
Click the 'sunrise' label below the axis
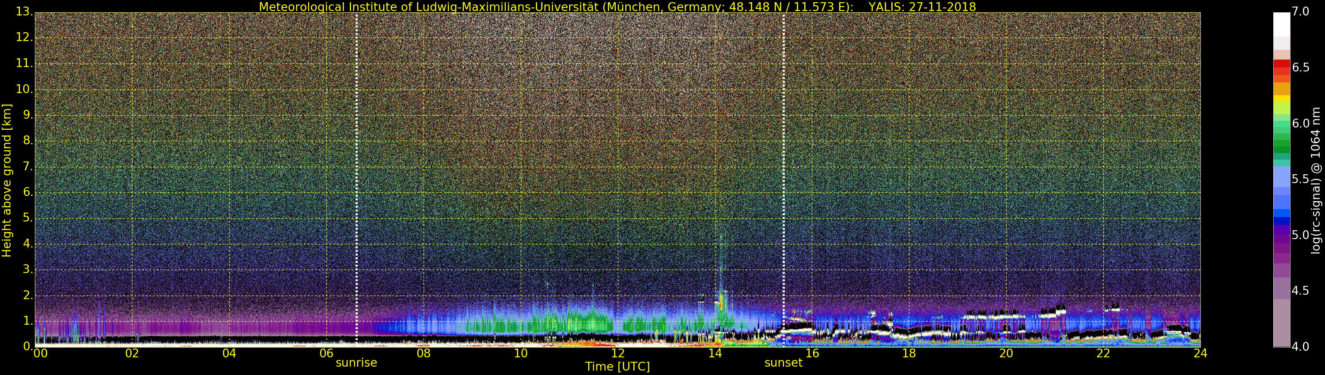356,363
